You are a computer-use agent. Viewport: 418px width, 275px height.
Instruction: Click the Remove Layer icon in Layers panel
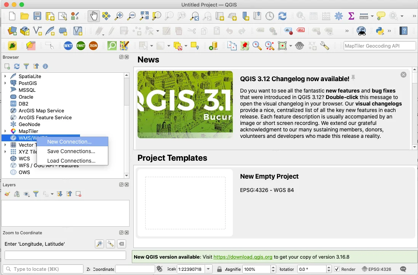[78, 194]
